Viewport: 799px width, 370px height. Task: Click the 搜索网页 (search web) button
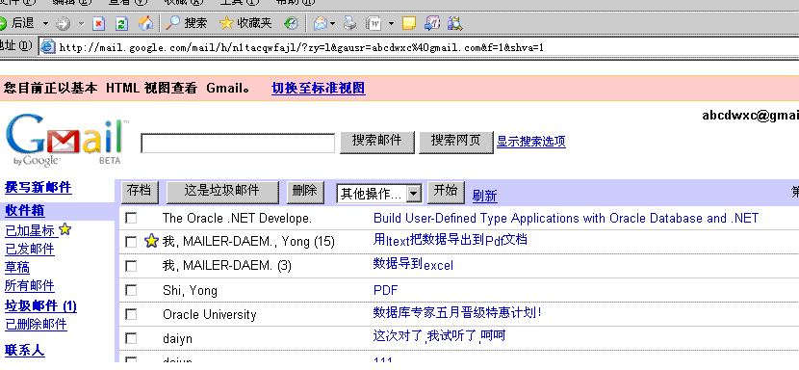(x=456, y=142)
